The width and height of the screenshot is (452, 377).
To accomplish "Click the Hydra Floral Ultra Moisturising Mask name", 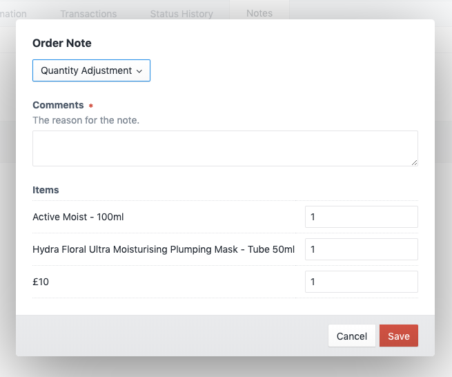I will click(164, 249).
